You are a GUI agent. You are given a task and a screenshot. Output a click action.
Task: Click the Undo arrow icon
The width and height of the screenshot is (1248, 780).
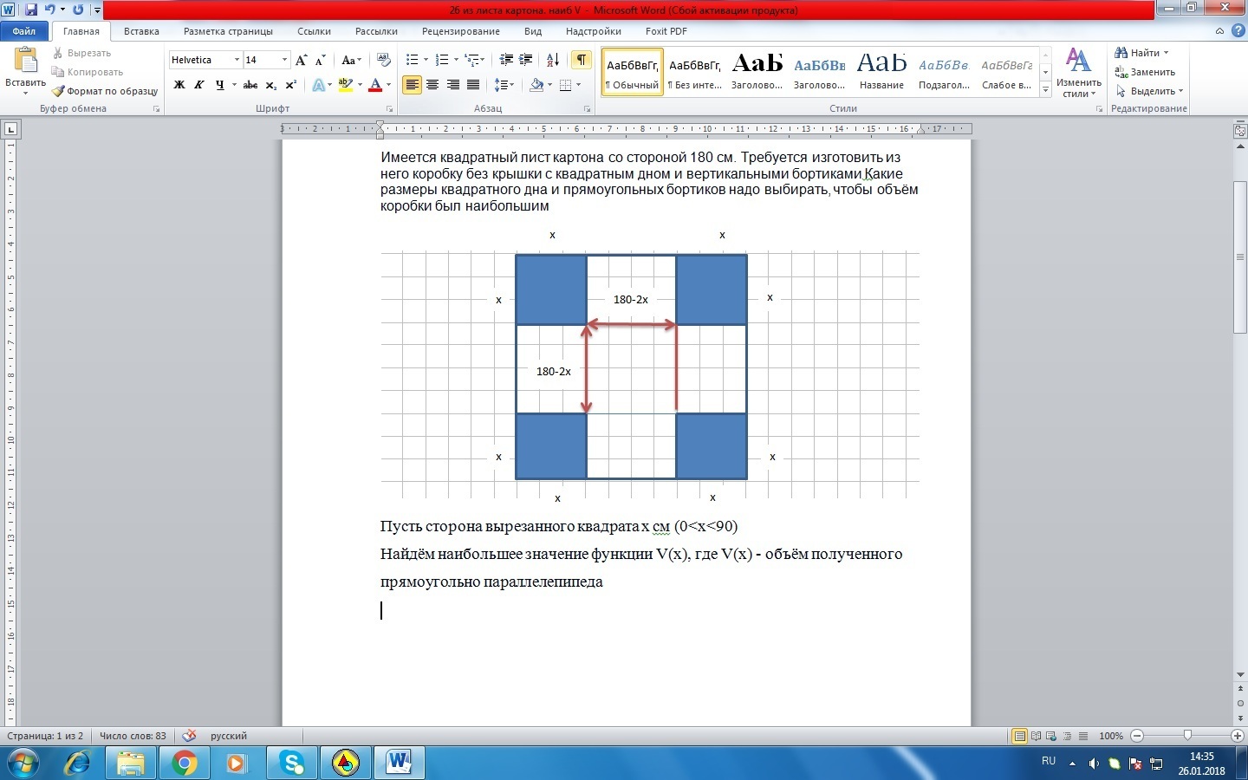[x=49, y=10]
